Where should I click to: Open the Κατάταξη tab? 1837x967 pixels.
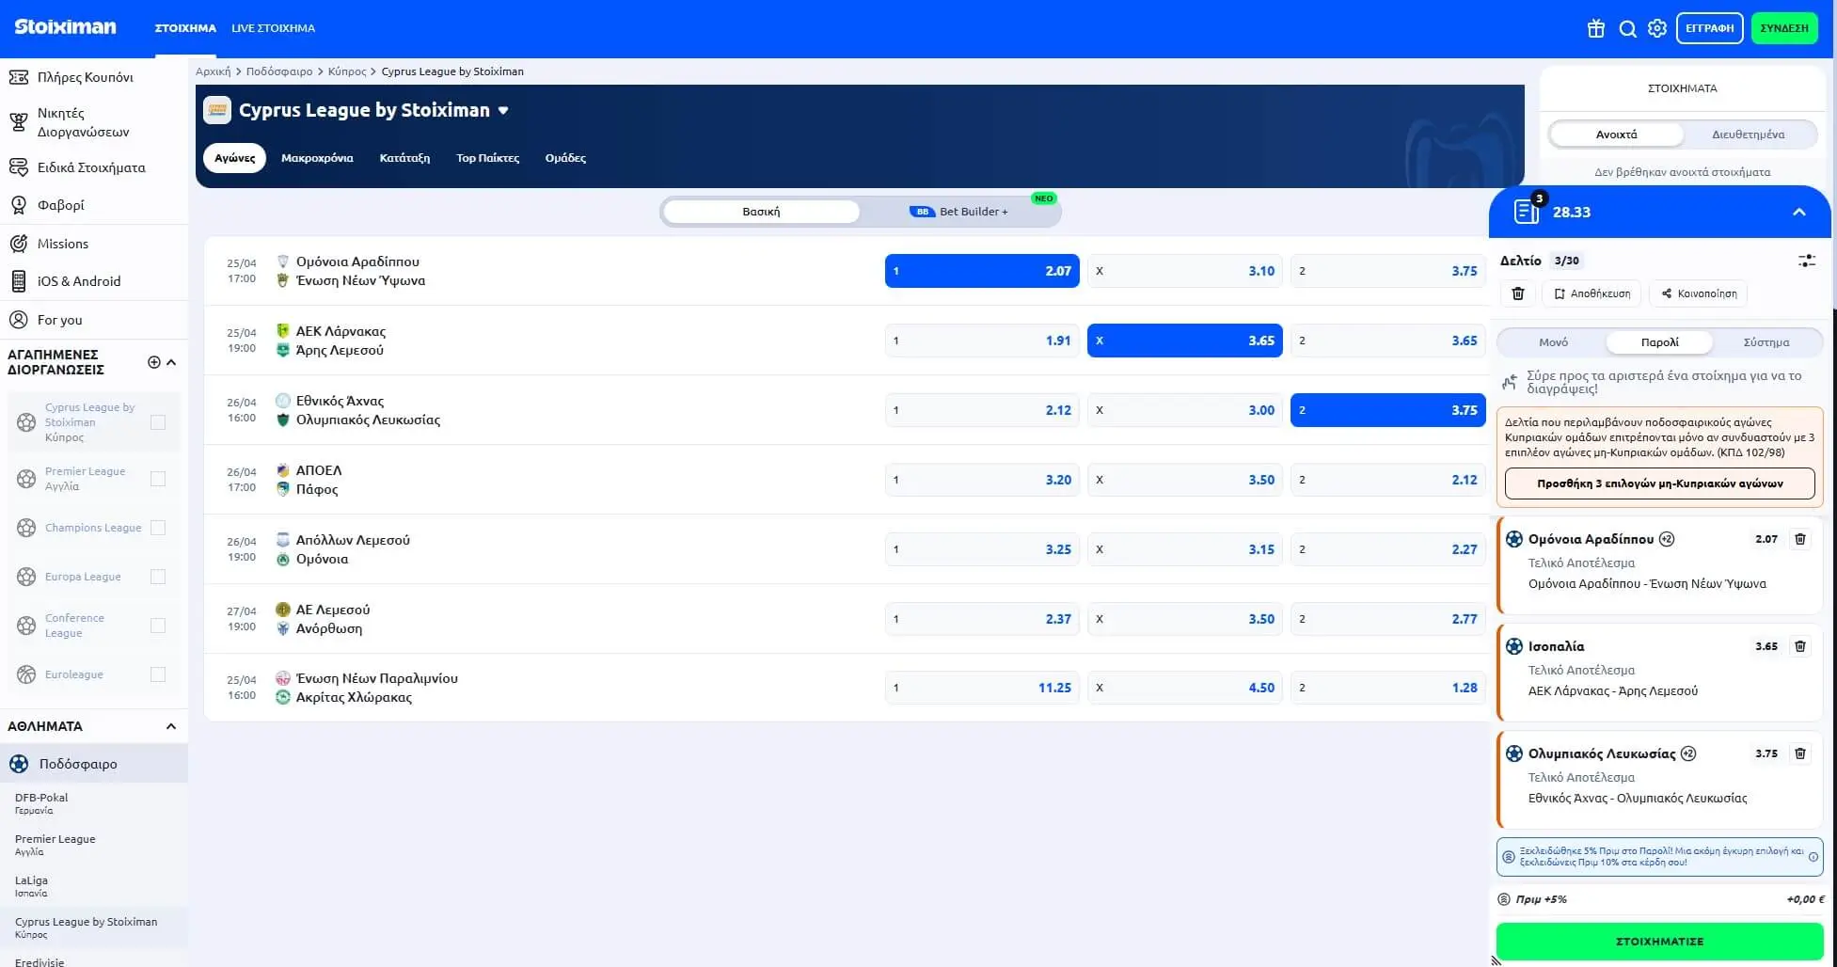404,158
